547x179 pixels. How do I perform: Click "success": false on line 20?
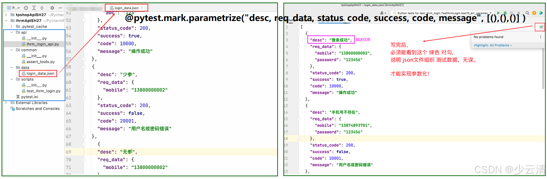click(330, 152)
